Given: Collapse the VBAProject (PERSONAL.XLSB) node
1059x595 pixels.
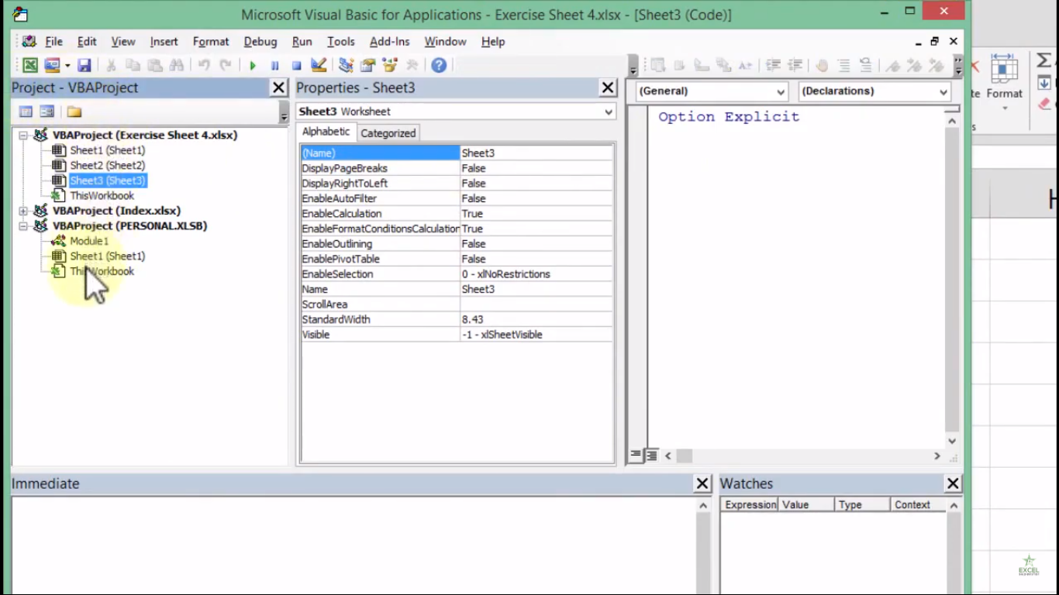Looking at the screenshot, I should (x=23, y=226).
